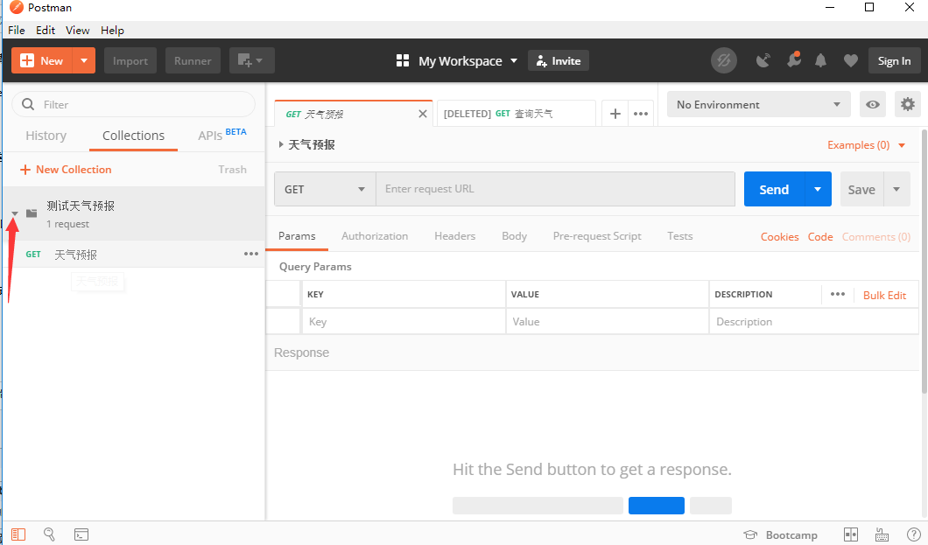Switch to the Collections tab
Screen dimensions: 928x545
(x=134, y=136)
